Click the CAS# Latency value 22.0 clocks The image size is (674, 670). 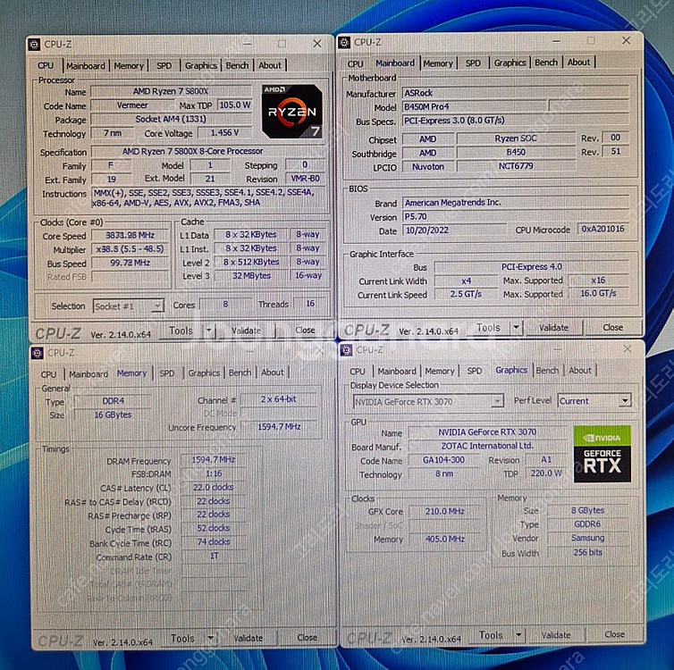tap(214, 488)
